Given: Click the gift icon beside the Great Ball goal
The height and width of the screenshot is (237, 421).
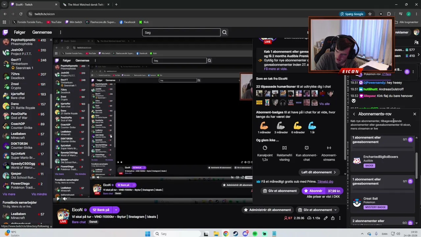Looking at the screenshot, I should 410,181.
